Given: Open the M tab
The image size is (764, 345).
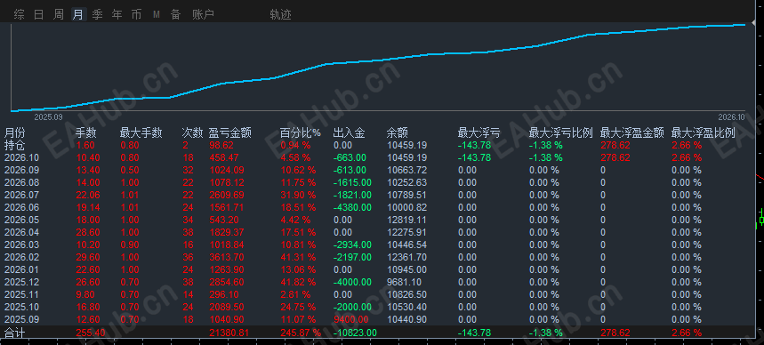Looking at the screenshot, I should tap(157, 14).
